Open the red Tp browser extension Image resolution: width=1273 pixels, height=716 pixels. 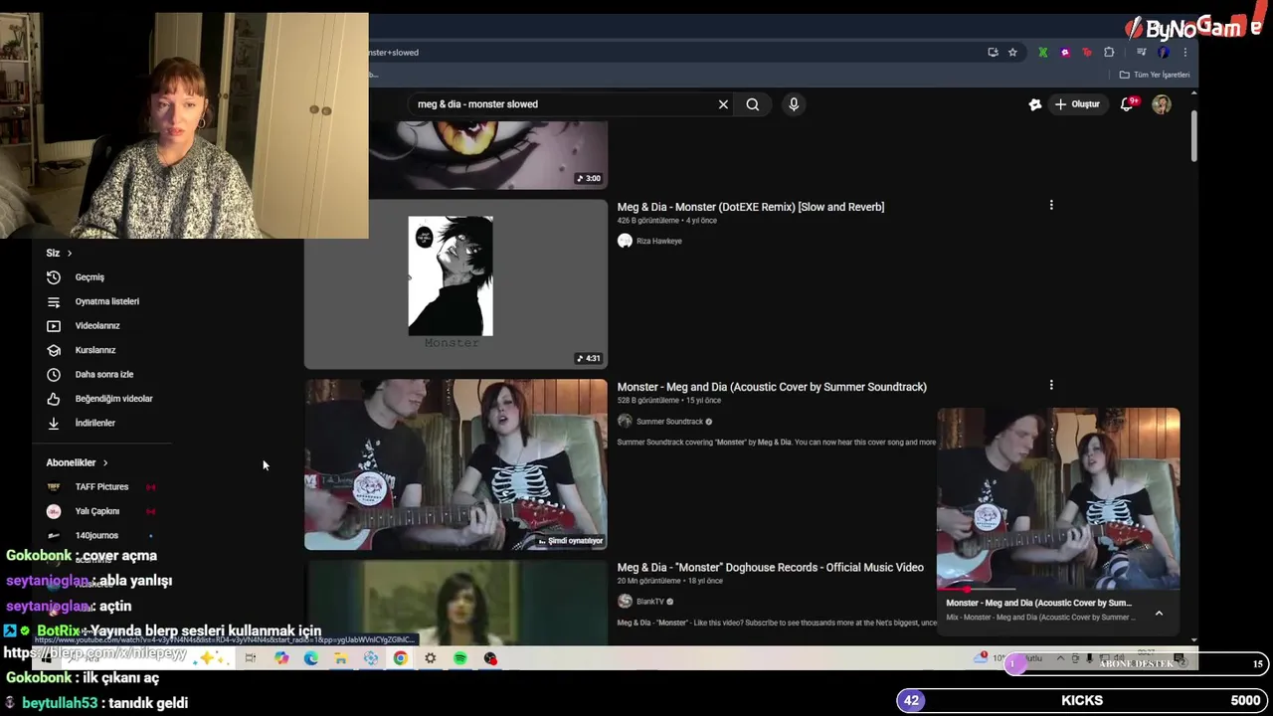pyautogui.click(x=1087, y=53)
